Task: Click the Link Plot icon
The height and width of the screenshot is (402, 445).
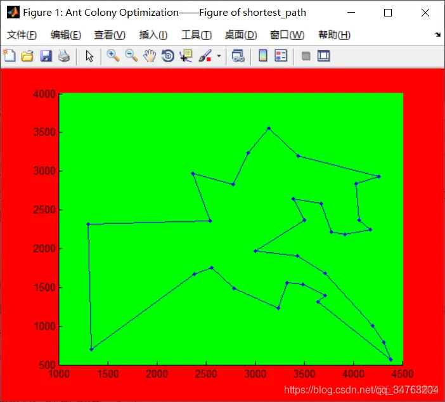Action: pyautogui.click(x=238, y=56)
